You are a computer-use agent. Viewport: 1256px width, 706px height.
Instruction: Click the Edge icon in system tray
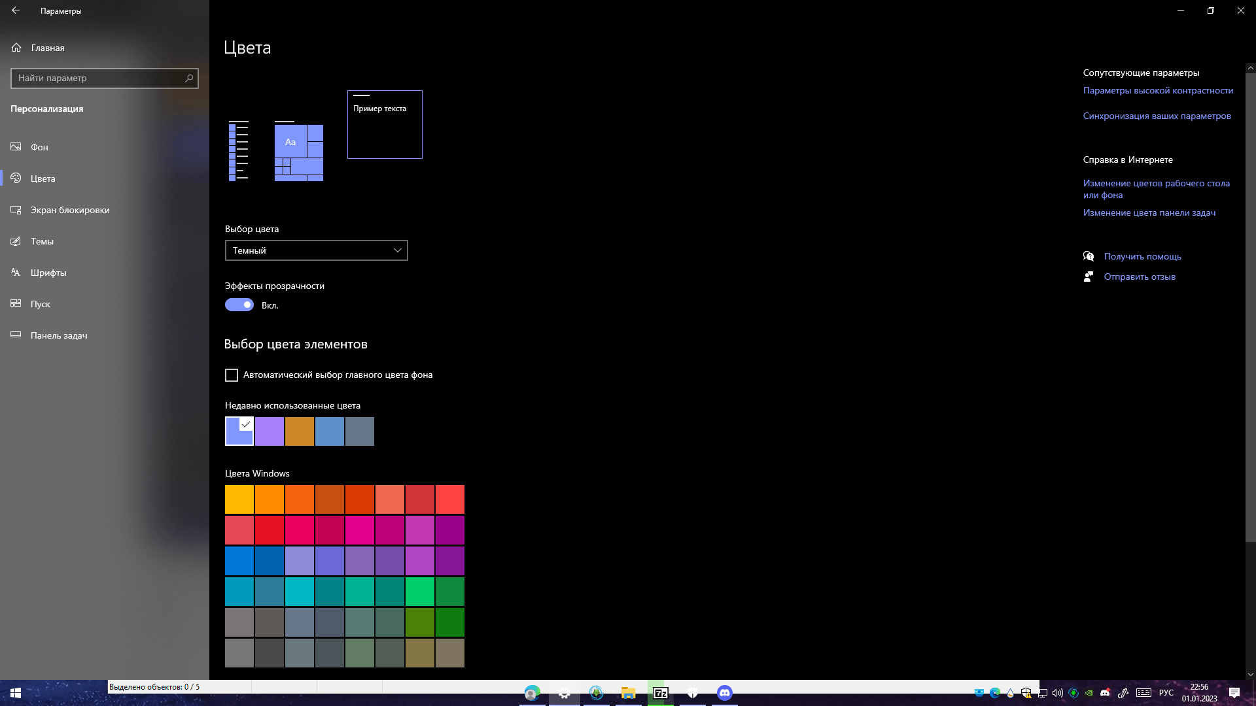(x=995, y=693)
